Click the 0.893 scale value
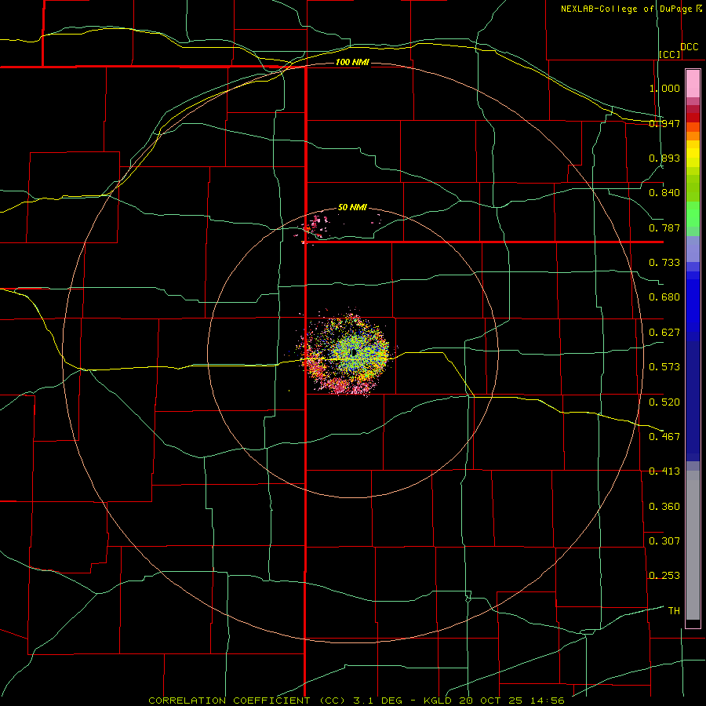706x706 pixels. point(664,158)
